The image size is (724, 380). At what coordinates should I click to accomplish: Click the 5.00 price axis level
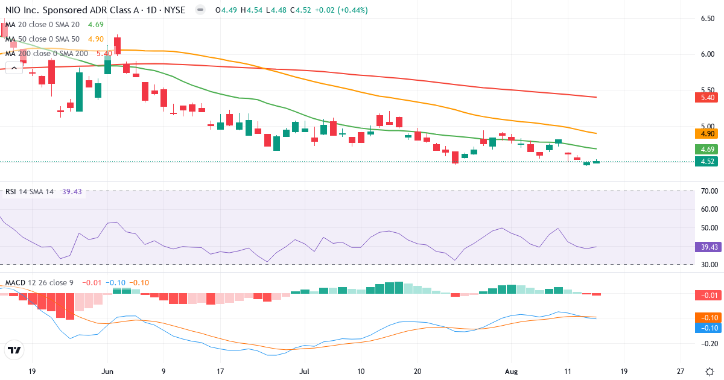pyautogui.click(x=707, y=126)
